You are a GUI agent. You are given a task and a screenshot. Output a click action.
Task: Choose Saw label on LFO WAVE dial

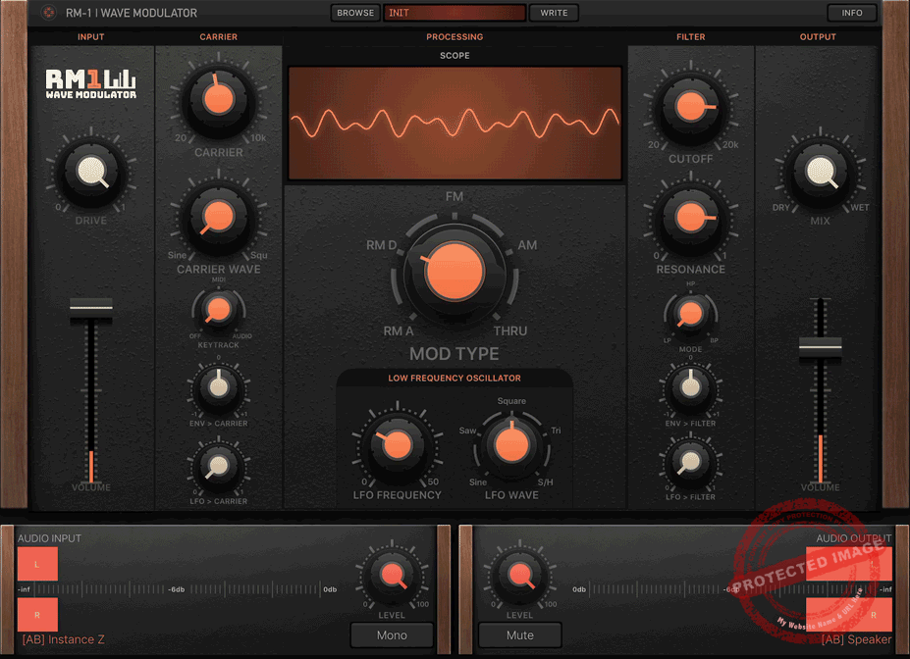click(x=467, y=431)
